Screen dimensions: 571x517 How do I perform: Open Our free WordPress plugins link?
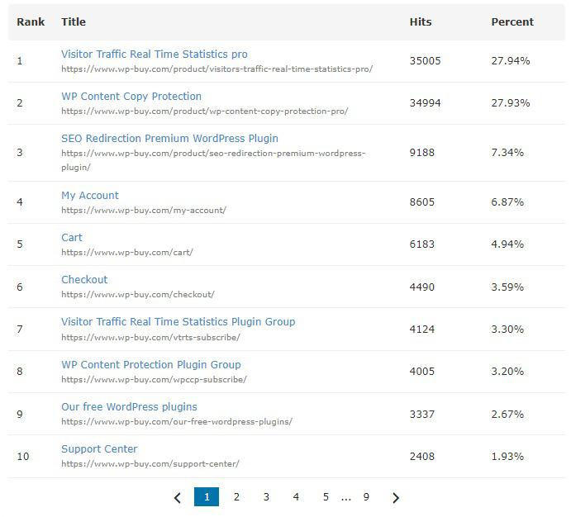tap(129, 407)
